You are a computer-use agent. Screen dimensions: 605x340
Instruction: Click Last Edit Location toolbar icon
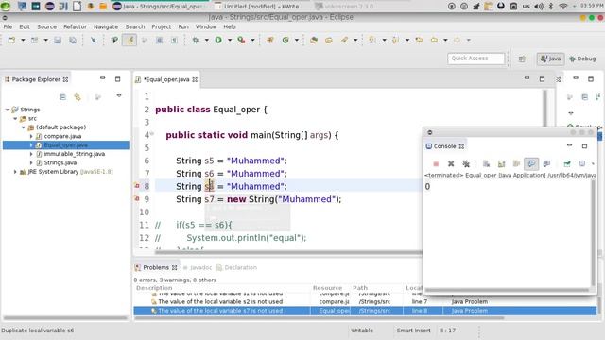(x=419, y=40)
